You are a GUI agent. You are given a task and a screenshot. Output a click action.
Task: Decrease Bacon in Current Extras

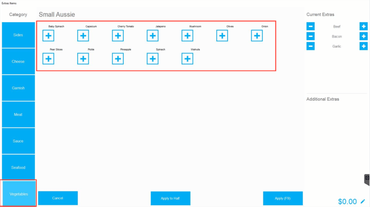point(310,36)
